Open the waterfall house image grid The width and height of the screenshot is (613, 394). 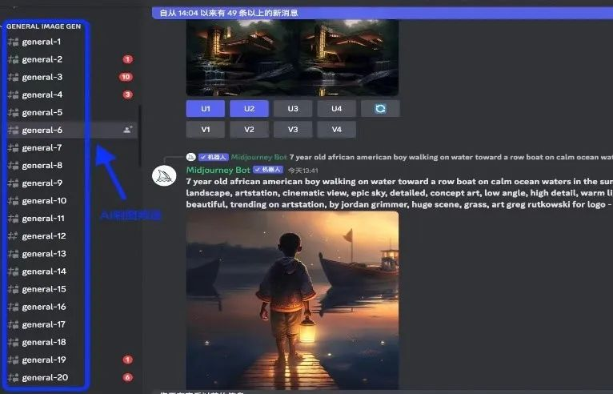(292, 58)
